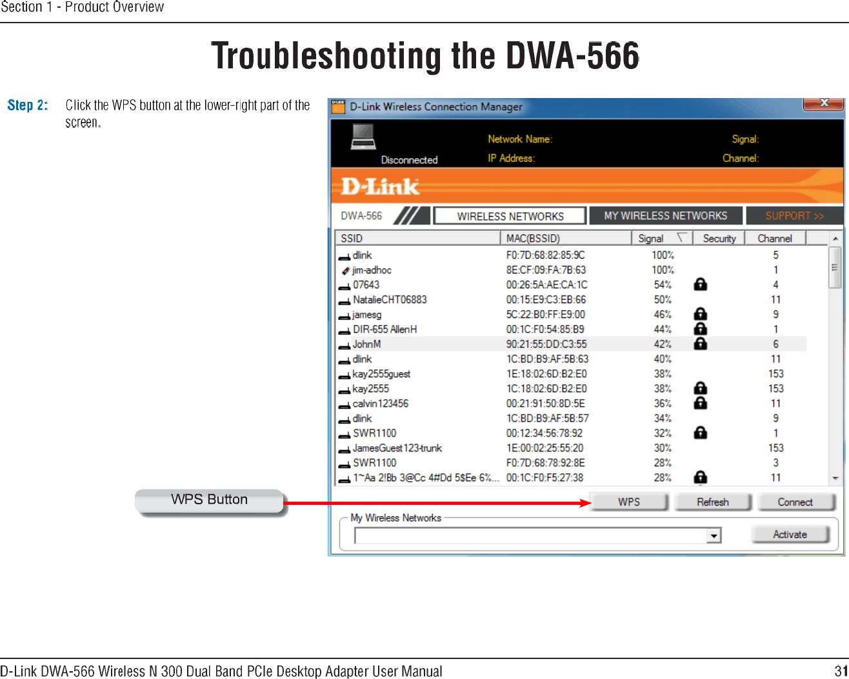849x679 pixels.
Task: Select the NatalieCHT06883 network name
Action: pos(390,300)
